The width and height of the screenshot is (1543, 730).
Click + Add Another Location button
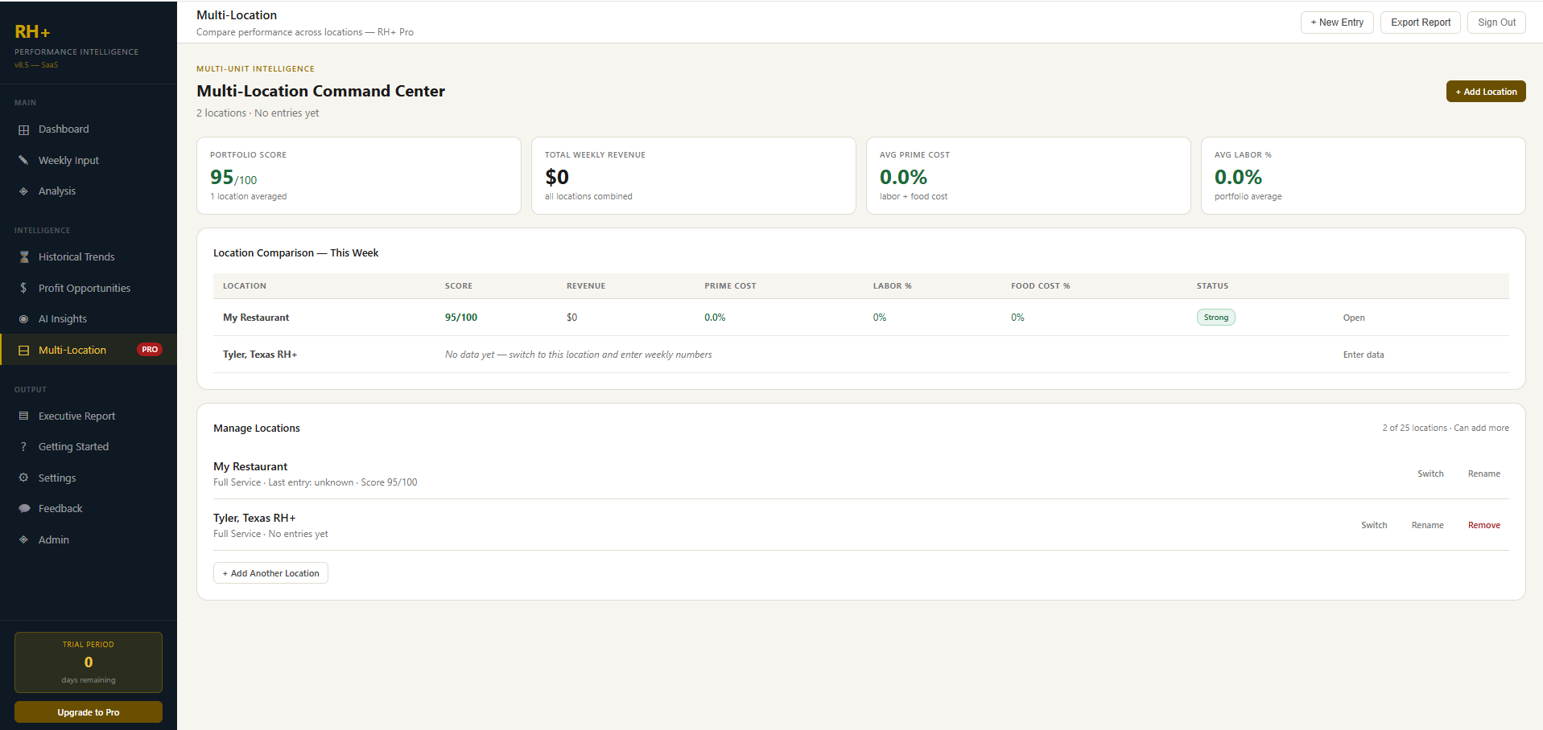coord(270,573)
